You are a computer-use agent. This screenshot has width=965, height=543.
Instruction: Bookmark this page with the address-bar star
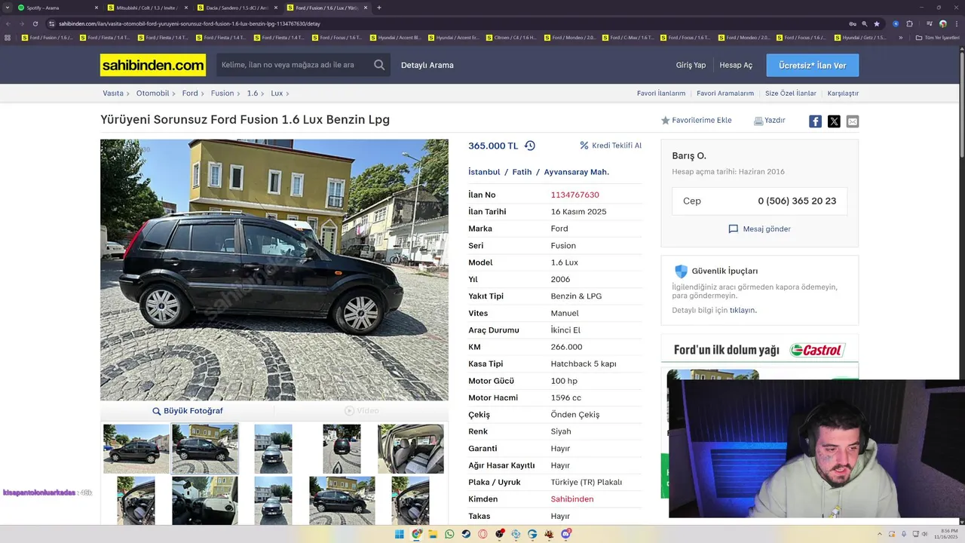(x=876, y=23)
